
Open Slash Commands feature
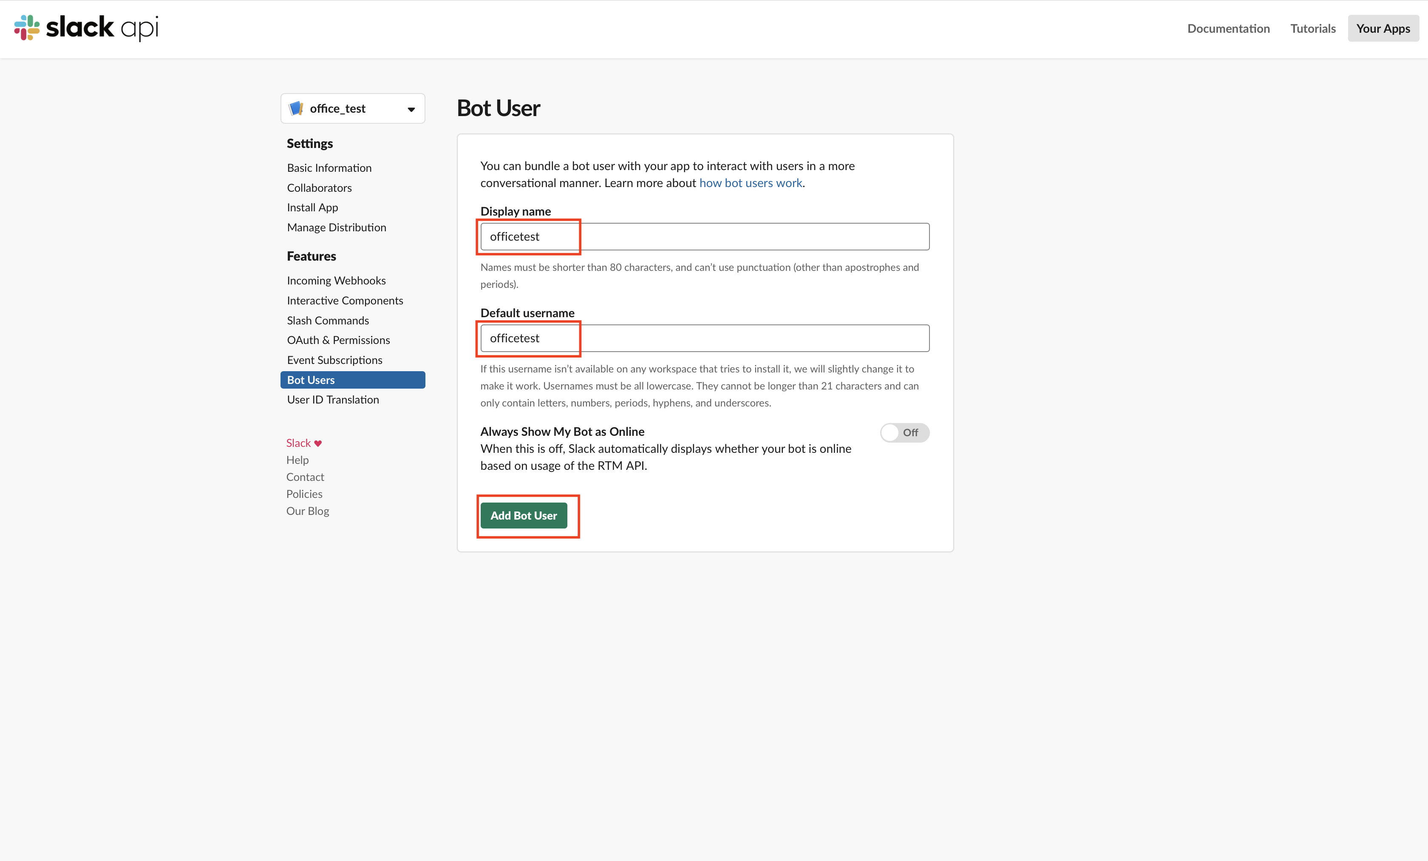click(328, 321)
